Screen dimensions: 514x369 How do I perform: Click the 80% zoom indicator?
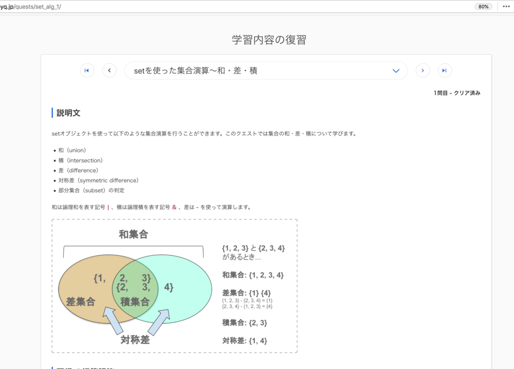click(x=483, y=7)
